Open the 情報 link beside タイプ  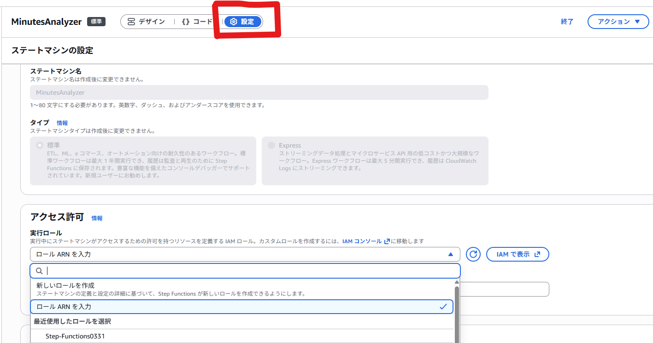point(62,123)
